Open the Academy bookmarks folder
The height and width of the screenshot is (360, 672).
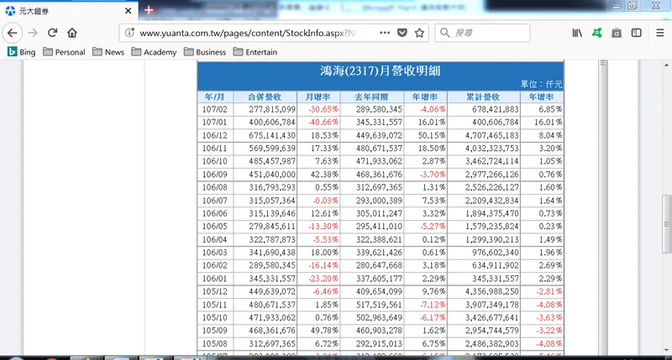pyautogui.click(x=154, y=52)
